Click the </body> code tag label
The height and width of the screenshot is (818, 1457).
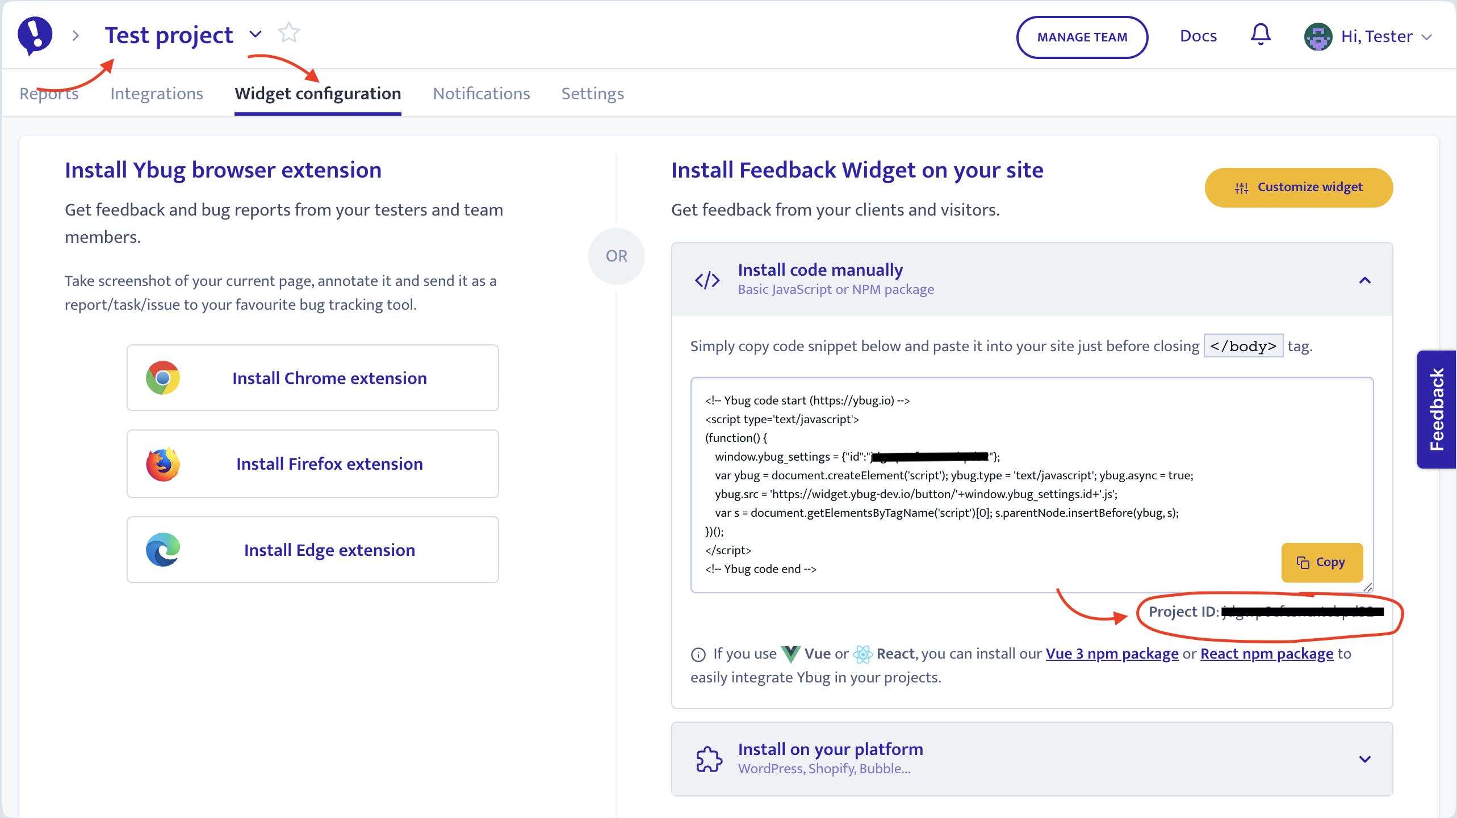pyautogui.click(x=1244, y=346)
